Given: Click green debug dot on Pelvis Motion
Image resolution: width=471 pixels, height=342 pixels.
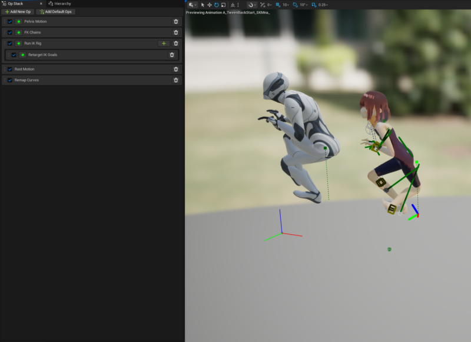Looking at the screenshot, I should (18, 22).
